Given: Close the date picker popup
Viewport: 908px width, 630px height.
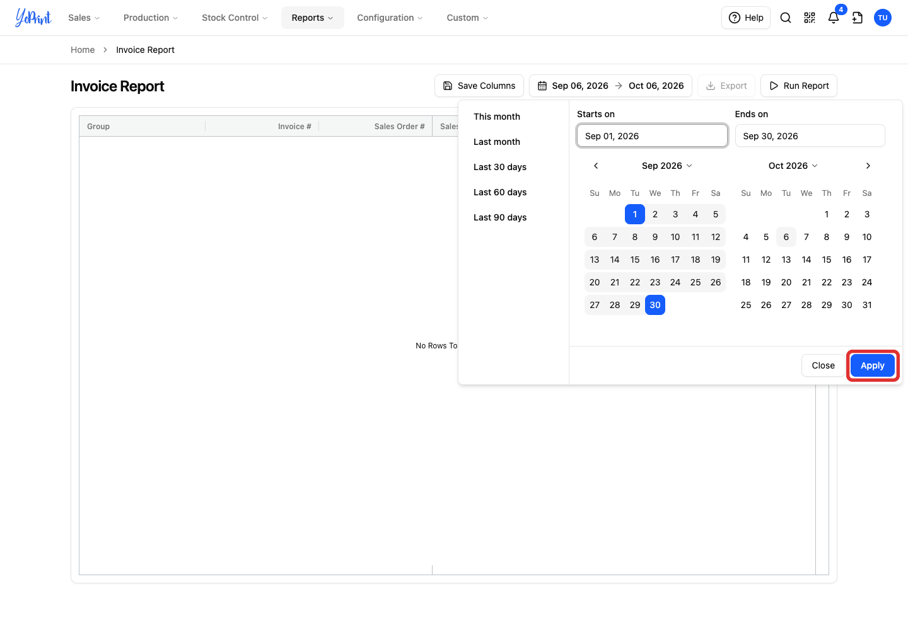Looking at the screenshot, I should pos(824,365).
